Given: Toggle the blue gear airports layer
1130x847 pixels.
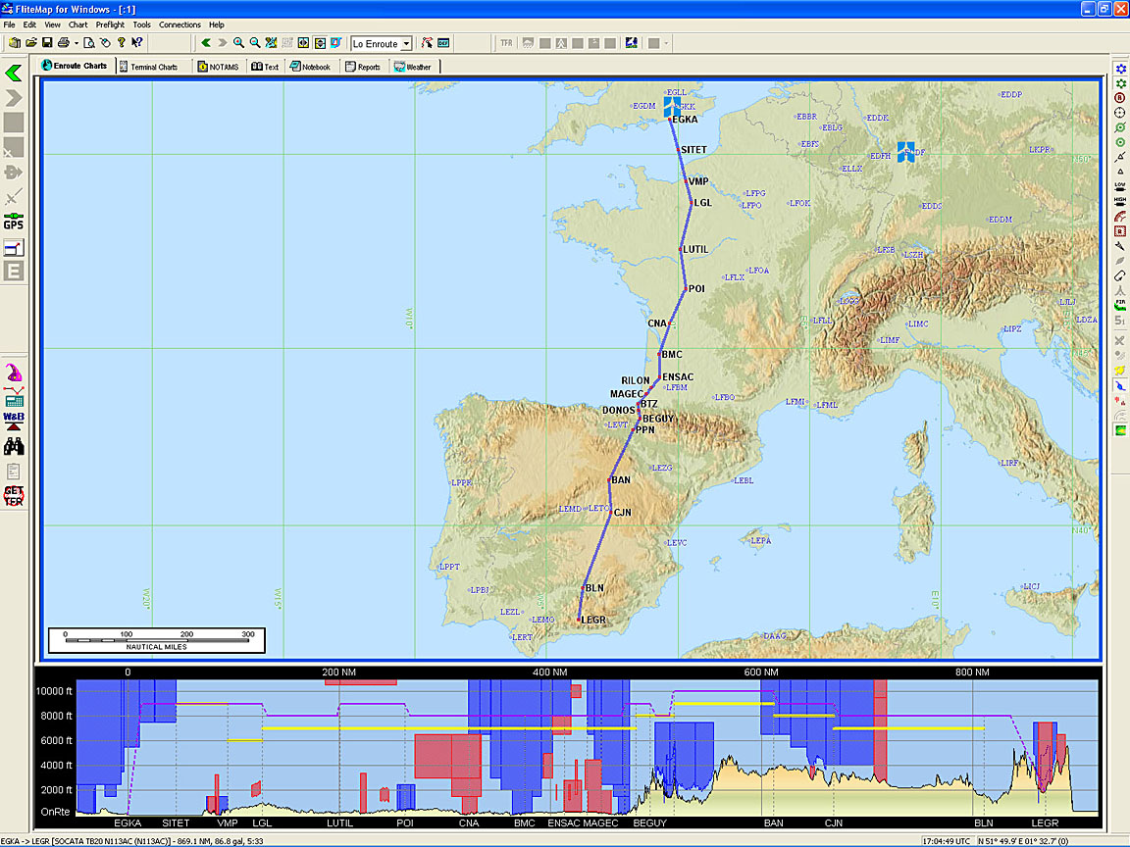Looking at the screenshot, I should pos(1120,69).
